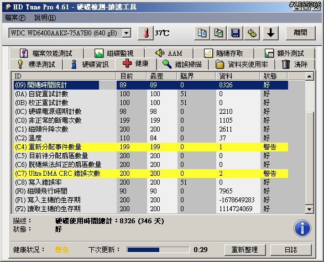
Task: Copy text results to clipboard icon
Action: [202, 33]
